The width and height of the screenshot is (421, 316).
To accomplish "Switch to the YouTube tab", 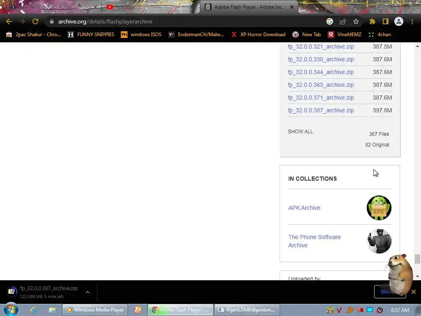I will pos(150,7).
